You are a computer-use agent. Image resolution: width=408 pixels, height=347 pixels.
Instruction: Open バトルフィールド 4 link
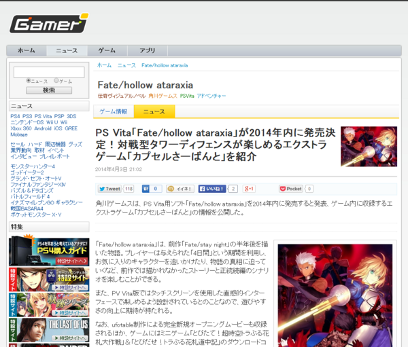pos(30,196)
